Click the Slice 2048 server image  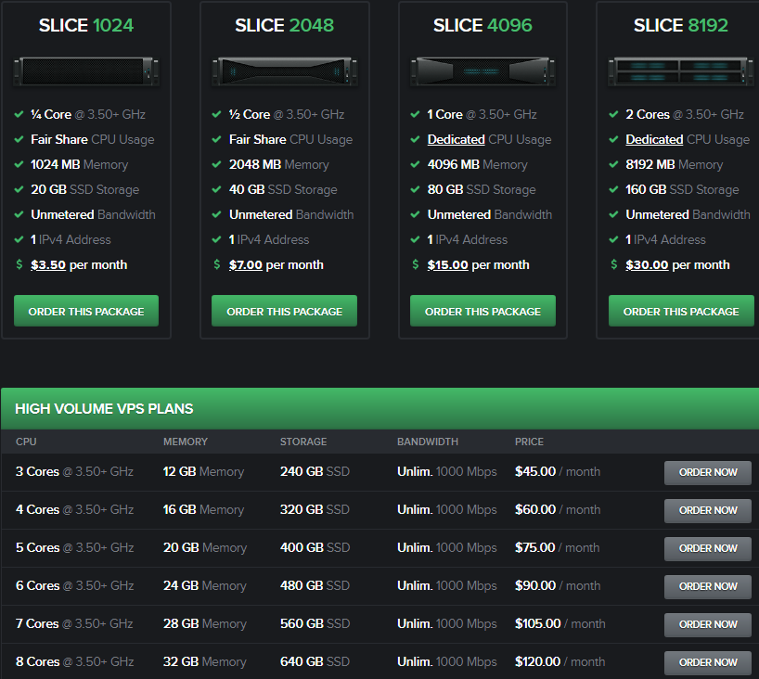coord(285,71)
